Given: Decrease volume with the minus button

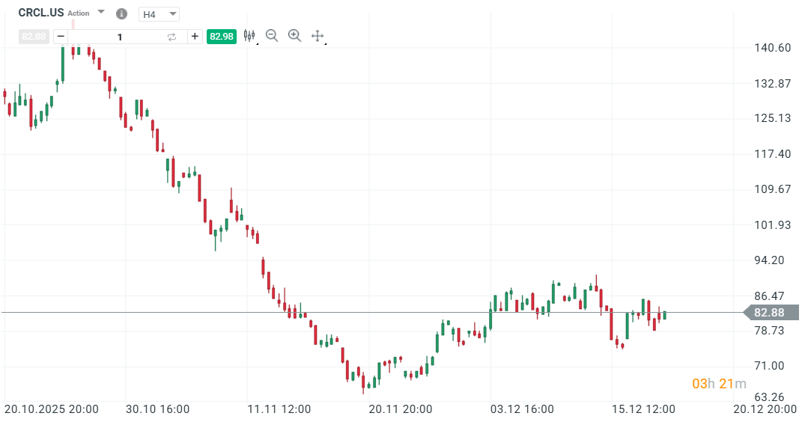Looking at the screenshot, I should (61, 36).
